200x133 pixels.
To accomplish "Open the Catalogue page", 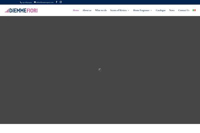I will click(x=161, y=10).
